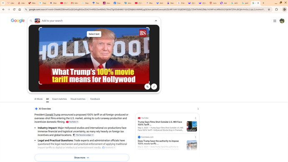This screenshot has width=288, height=162.
Task: Reload the current page
Action: coord(14,9)
